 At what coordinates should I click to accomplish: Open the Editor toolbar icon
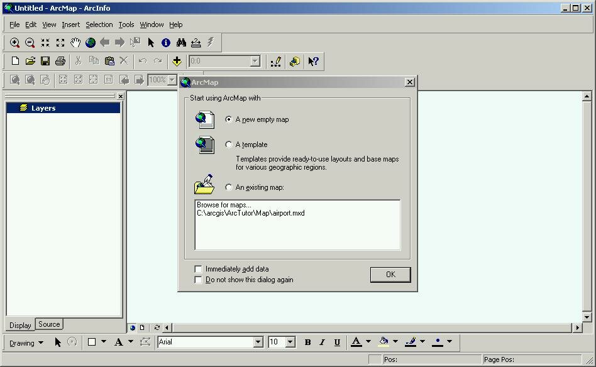pyautogui.click(x=276, y=61)
